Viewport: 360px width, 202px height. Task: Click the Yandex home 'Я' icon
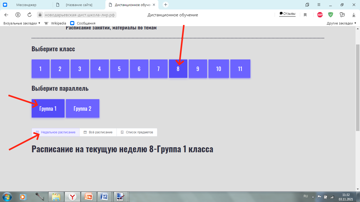pos(18,15)
